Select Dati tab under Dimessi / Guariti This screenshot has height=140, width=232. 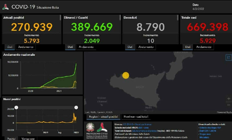[70, 47]
